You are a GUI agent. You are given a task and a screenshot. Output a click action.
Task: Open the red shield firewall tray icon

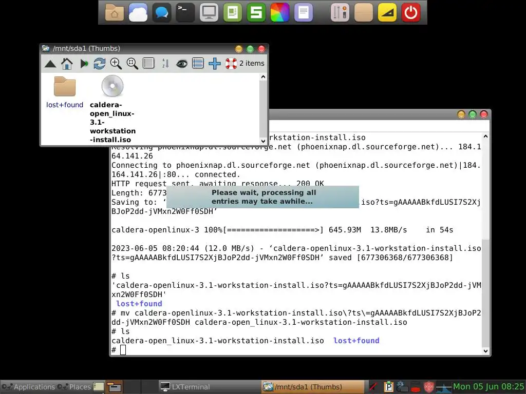tap(429, 387)
